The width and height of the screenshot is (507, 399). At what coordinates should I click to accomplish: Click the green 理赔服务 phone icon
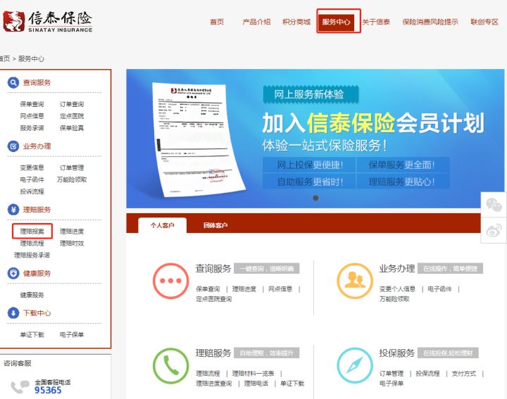(x=170, y=366)
